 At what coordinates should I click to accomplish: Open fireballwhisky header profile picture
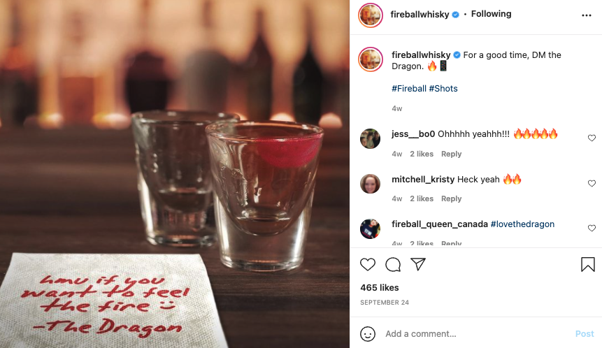point(371,15)
